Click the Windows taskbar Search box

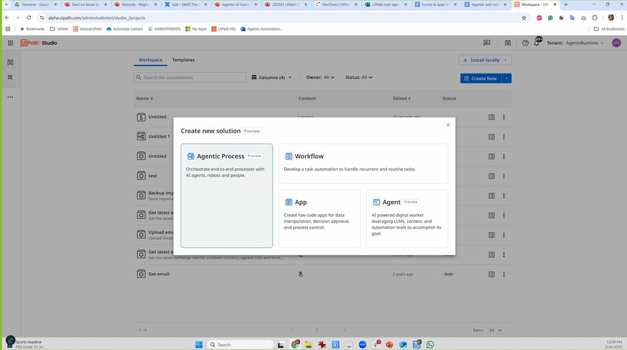(240, 344)
